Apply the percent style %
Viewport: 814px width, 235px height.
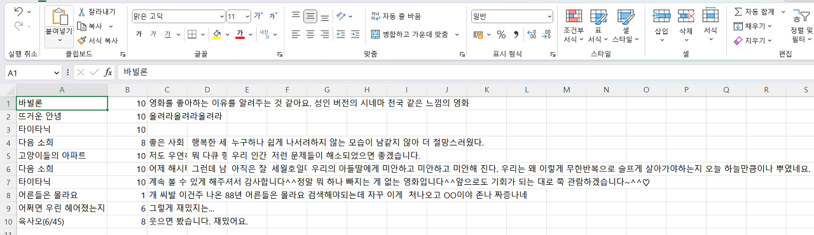[501, 34]
